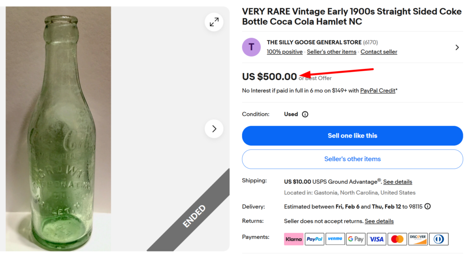This screenshot has height=257, width=467.
Task: Select the PayPal payment icon
Action: (x=314, y=239)
